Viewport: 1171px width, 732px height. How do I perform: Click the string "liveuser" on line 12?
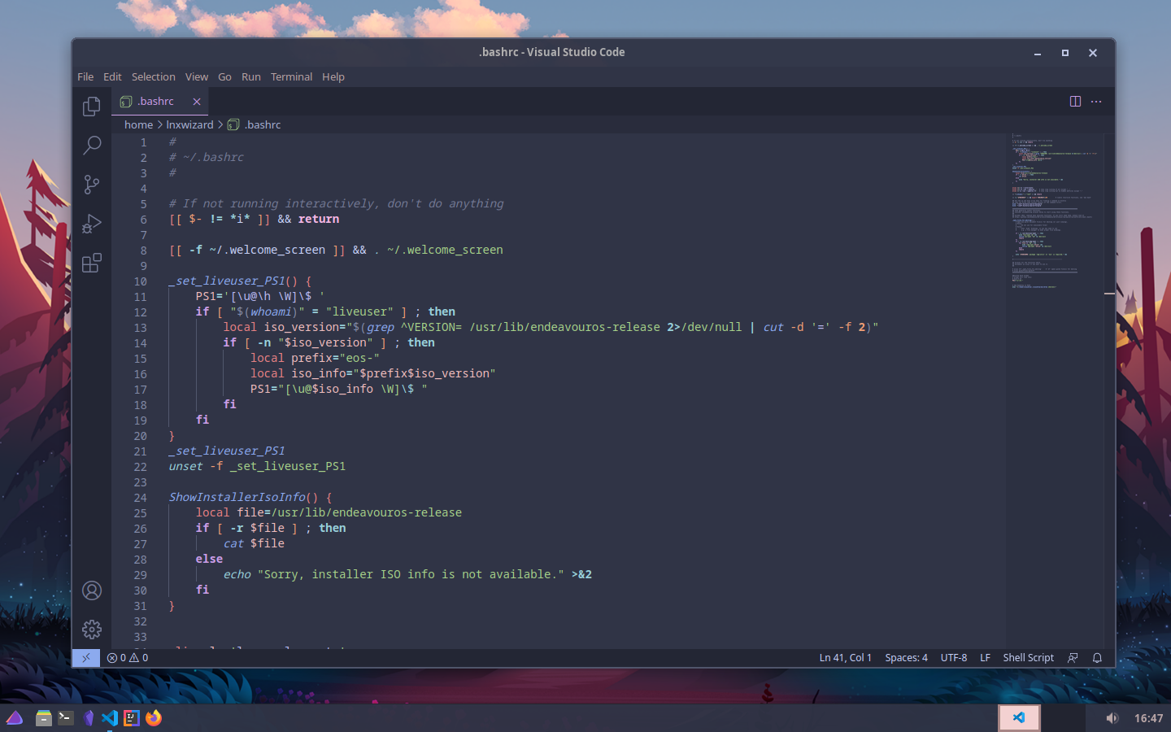pos(359,312)
